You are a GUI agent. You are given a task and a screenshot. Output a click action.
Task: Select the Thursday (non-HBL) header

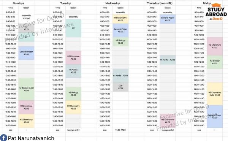pyautogui.click(x=160, y=3)
